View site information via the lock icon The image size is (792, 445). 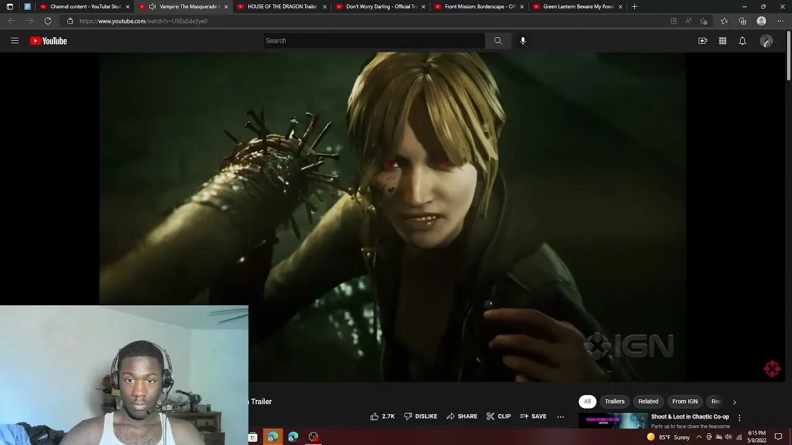70,21
